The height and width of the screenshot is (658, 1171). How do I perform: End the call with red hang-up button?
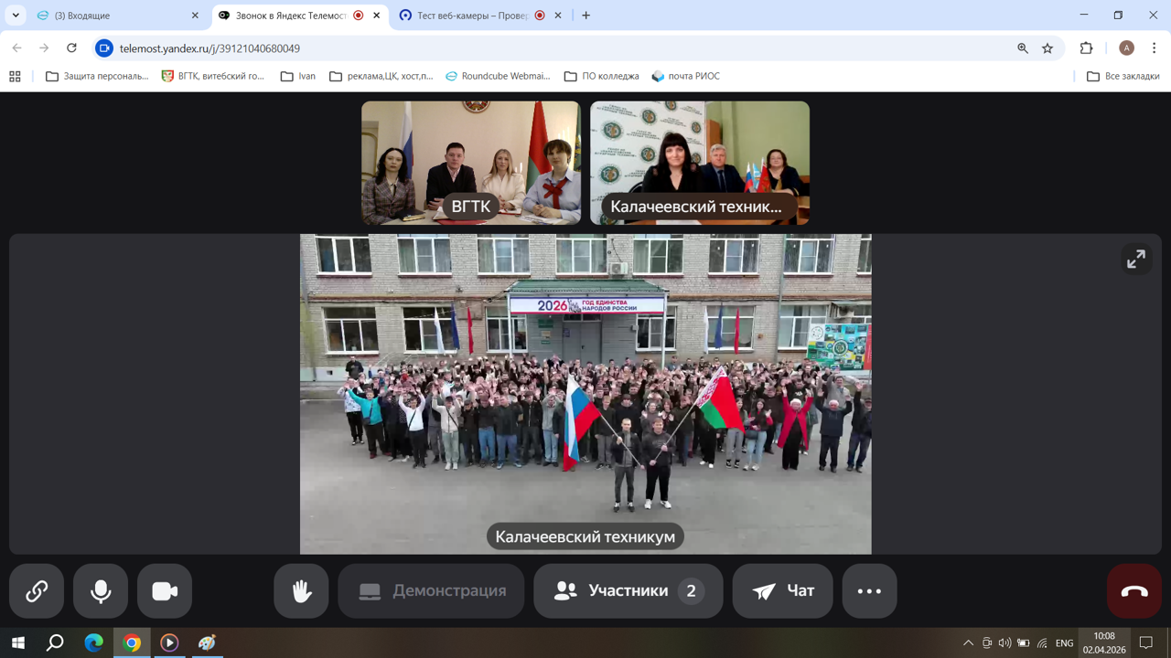[1133, 591]
